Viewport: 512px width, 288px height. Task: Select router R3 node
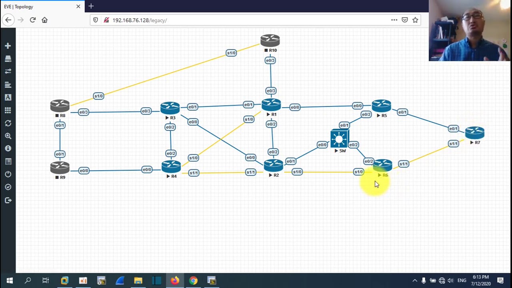click(170, 108)
